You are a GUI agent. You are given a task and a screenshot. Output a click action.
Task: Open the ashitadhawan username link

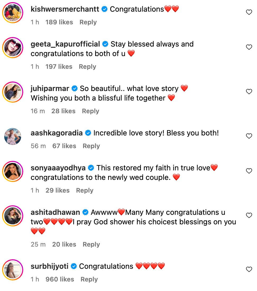pos(55,212)
